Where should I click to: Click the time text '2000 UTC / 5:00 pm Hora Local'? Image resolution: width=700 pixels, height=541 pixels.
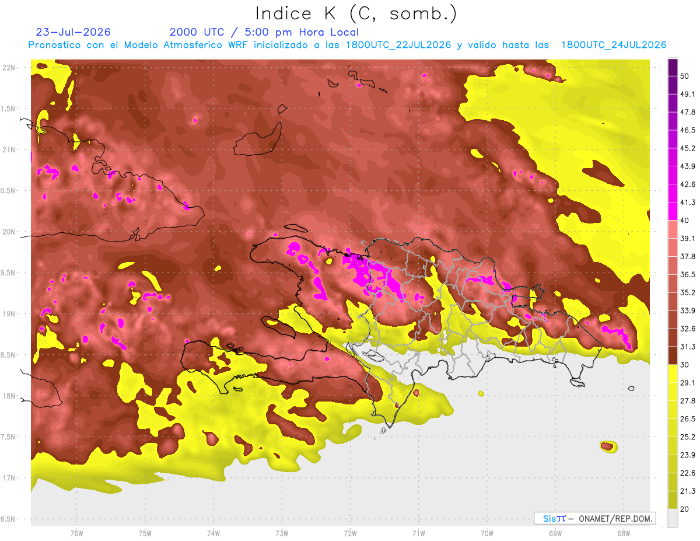tap(264, 32)
